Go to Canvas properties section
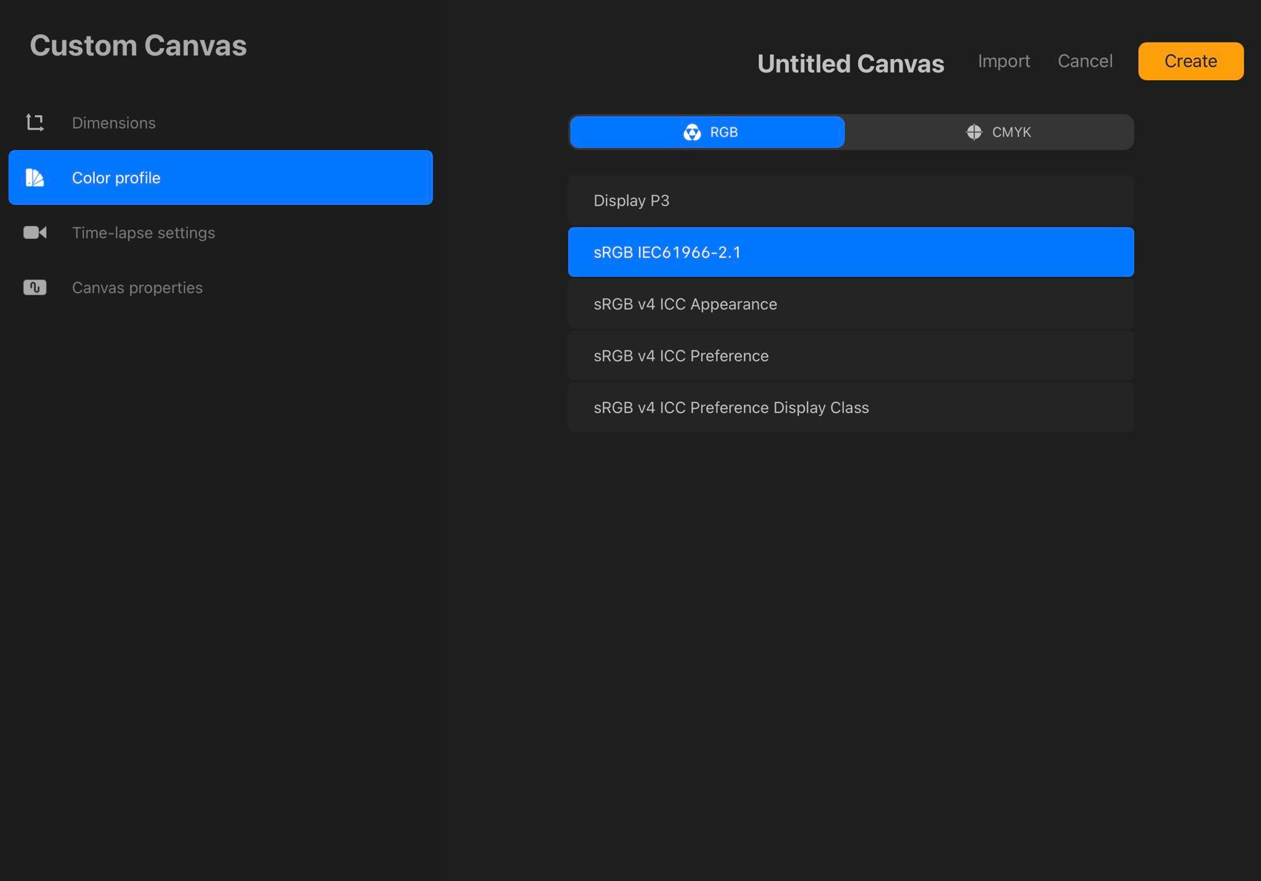This screenshot has width=1261, height=881. point(137,288)
